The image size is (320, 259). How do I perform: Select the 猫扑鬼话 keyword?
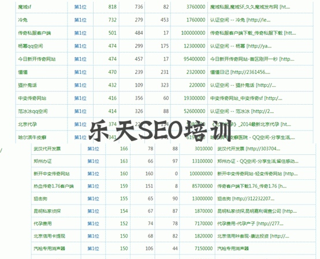tap(27, 86)
